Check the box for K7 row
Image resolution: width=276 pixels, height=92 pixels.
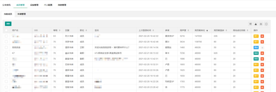click(6, 53)
